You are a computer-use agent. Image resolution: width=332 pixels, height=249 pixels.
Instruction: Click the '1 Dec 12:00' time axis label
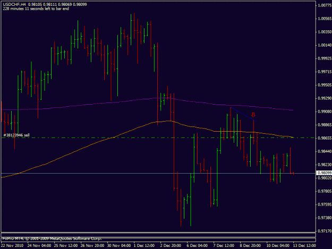pyautogui.click(x=144, y=245)
